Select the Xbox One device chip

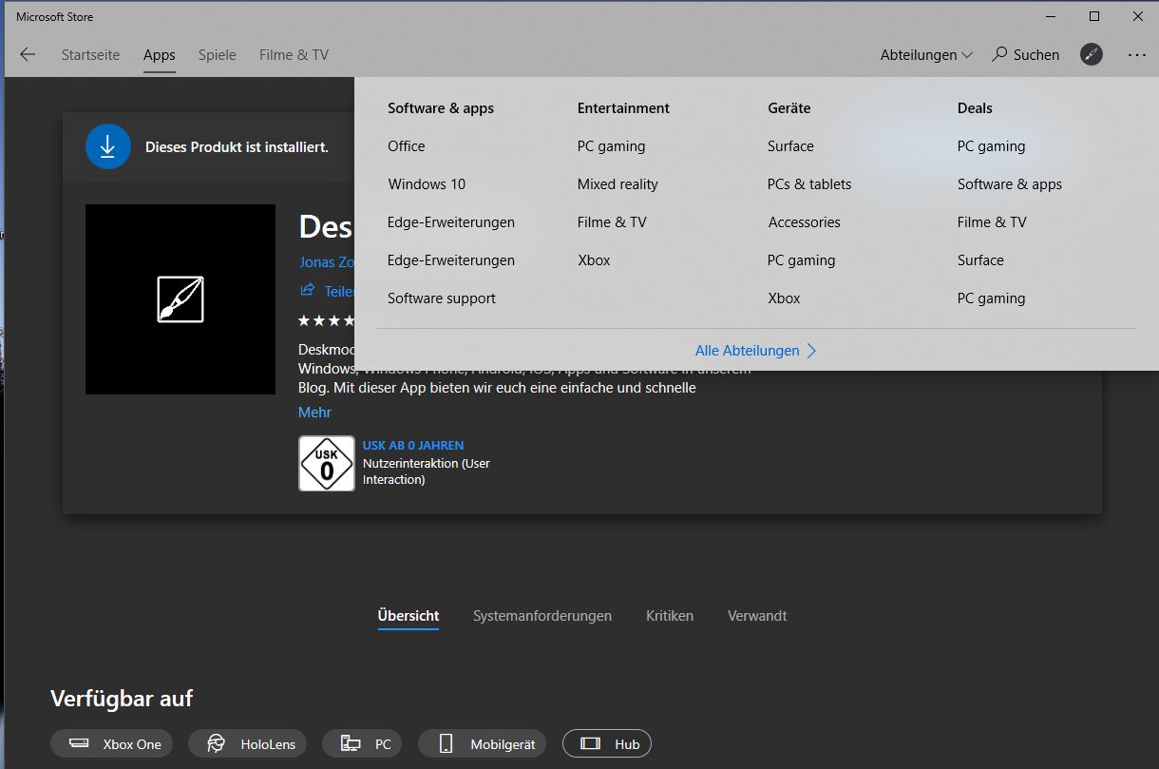click(112, 743)
